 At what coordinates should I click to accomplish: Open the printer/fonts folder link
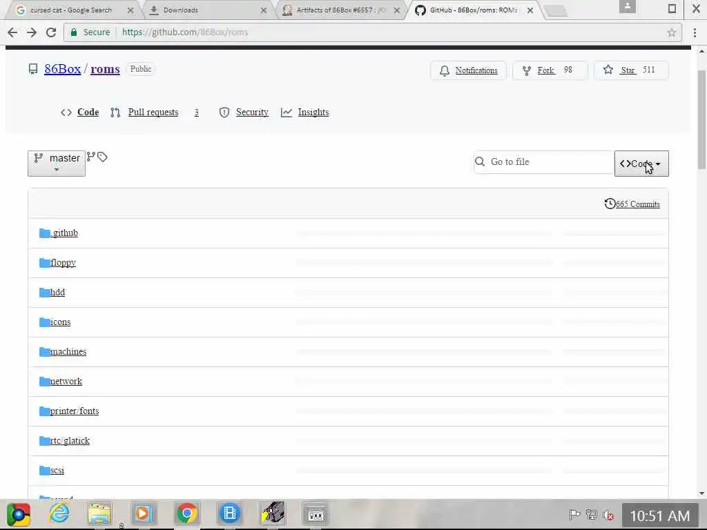pos(75,411)
